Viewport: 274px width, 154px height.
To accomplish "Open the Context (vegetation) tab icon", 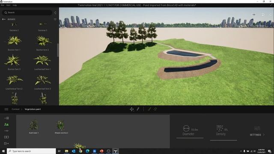I will point(6,124).
